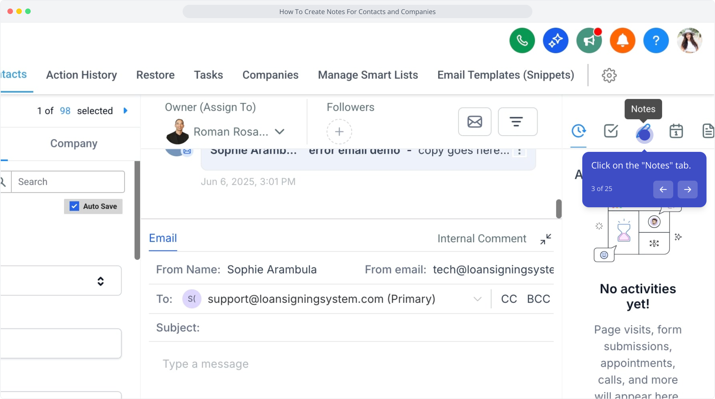Open the Restore tab
The image size is (715, 399).
tap(155, 75)
